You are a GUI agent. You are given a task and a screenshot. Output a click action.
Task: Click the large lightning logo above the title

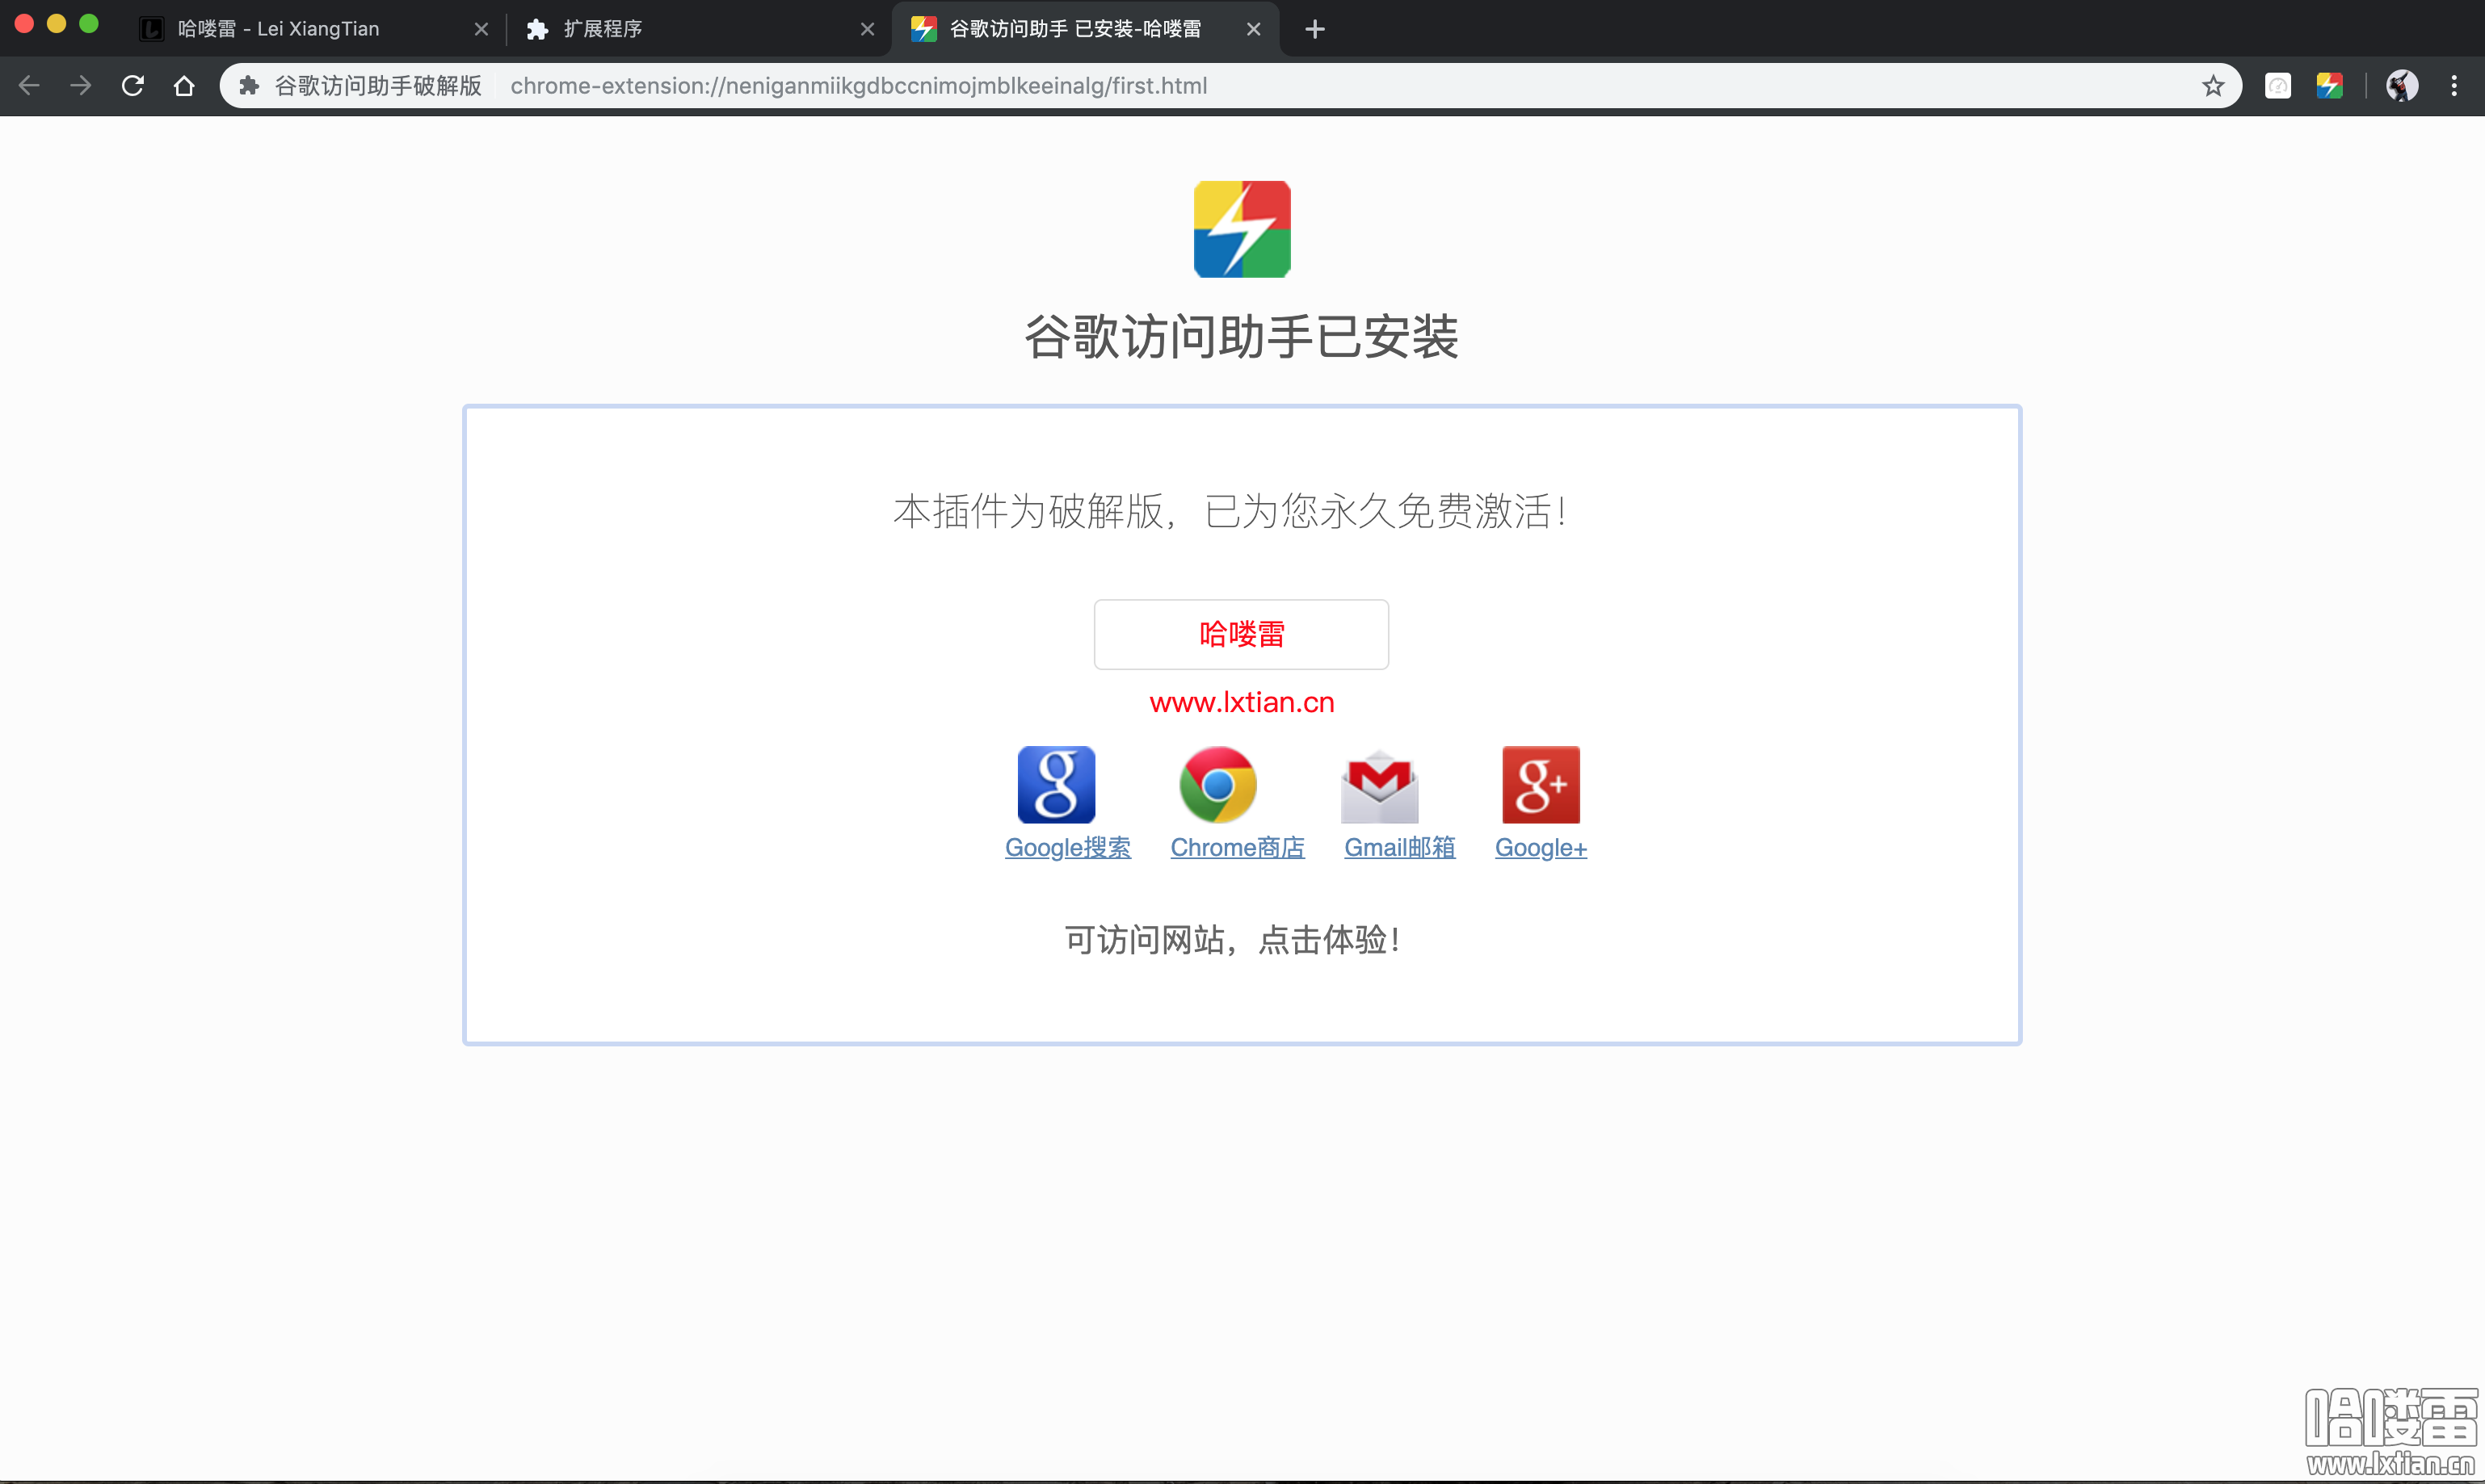pos(1242,229)
